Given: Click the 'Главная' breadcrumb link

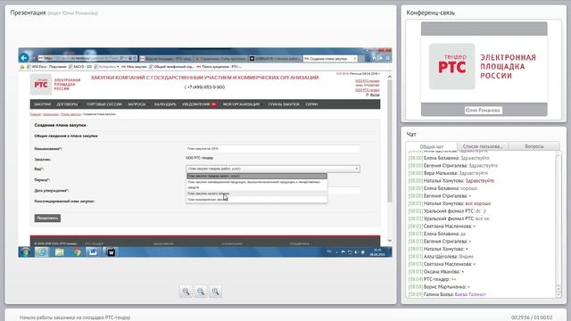Looking at the screenshot, I should coord(36,114).
